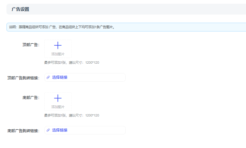Click the 顶部广告跳转链接 label
246x148 pixels.
pos(23,78)
